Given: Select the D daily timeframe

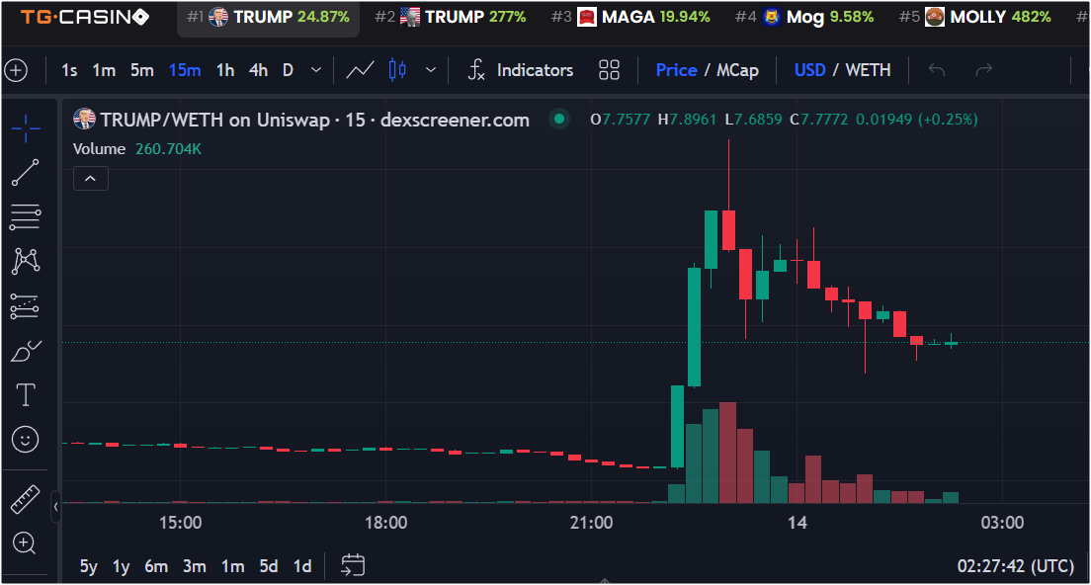Looking at the screenshot, I should coord(288,70).
